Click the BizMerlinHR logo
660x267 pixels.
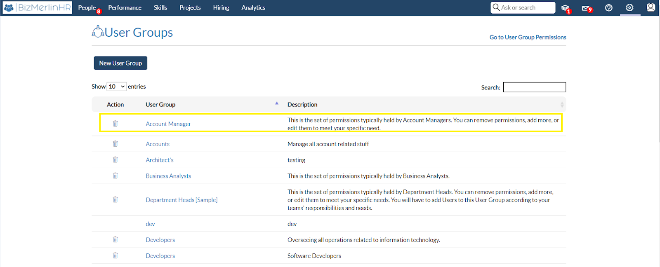37,7
